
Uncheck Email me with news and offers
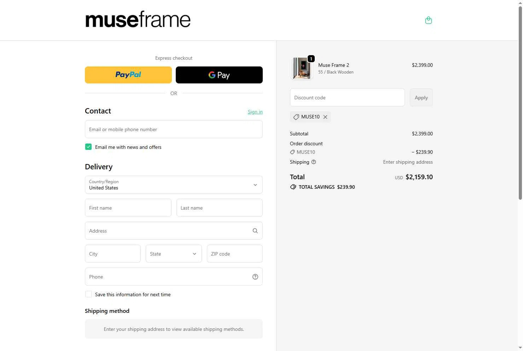88,147
